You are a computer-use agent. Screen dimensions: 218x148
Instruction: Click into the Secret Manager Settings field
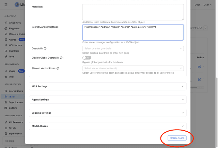pos(133,32)
